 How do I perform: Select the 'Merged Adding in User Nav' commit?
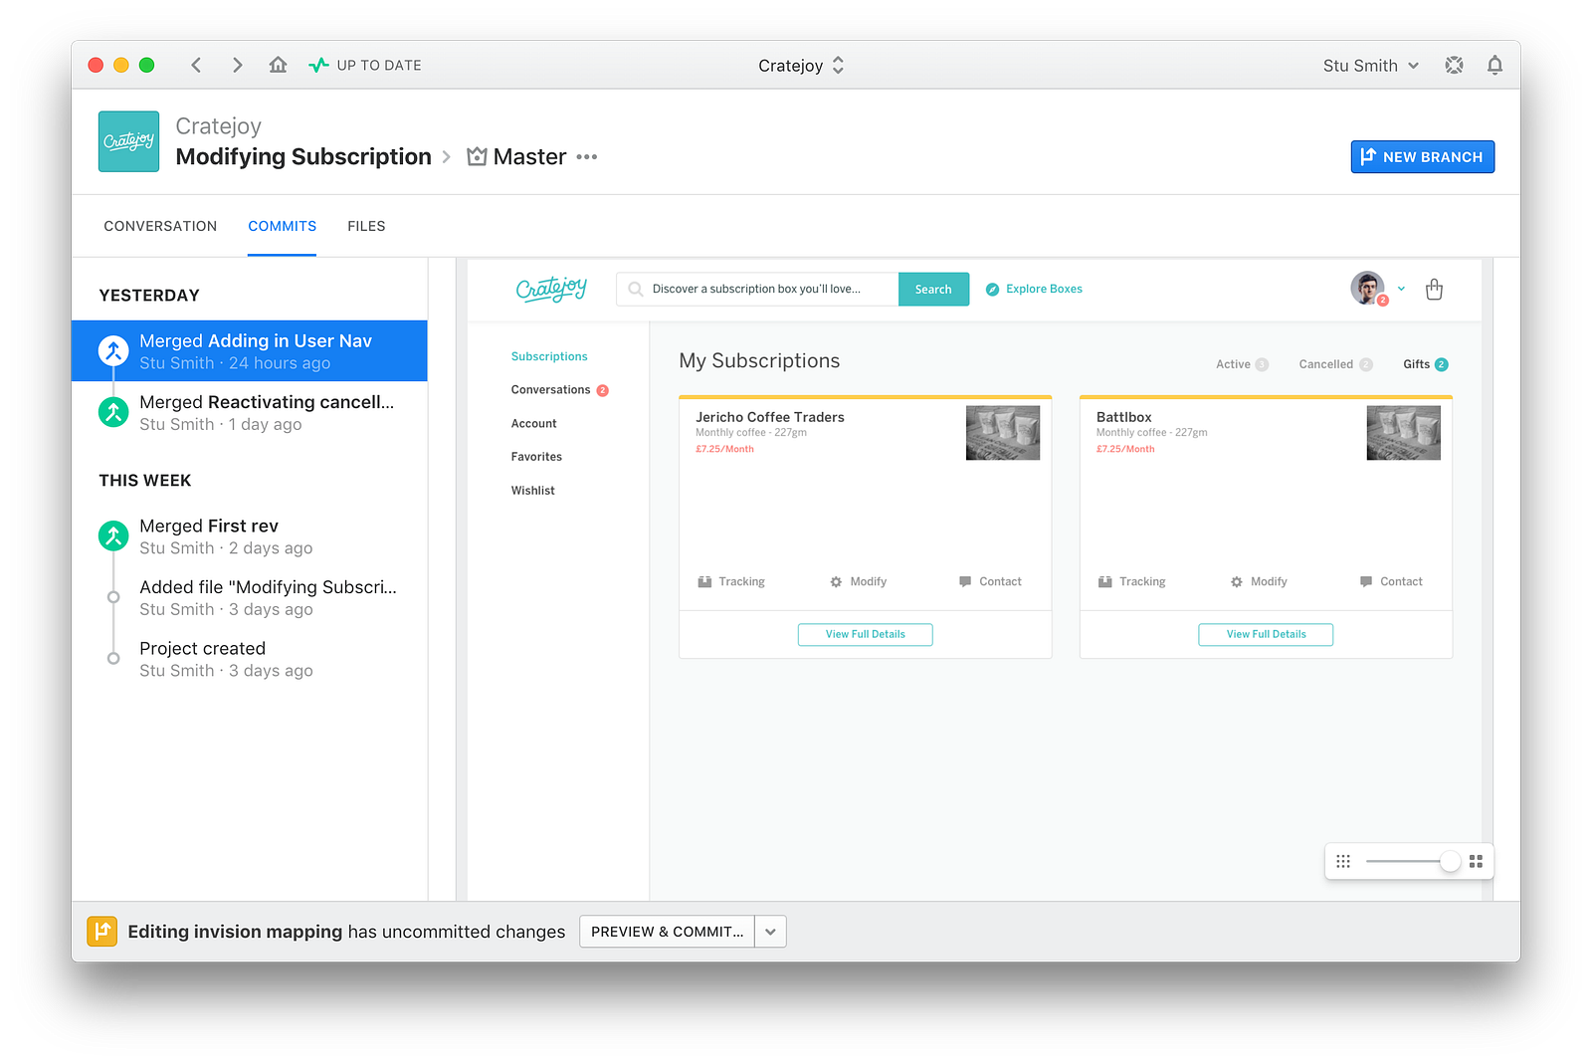point(250,350)
